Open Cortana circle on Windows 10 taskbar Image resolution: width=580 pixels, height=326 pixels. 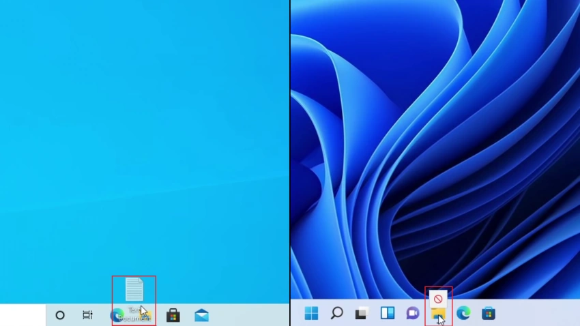[x=60, y=315]
